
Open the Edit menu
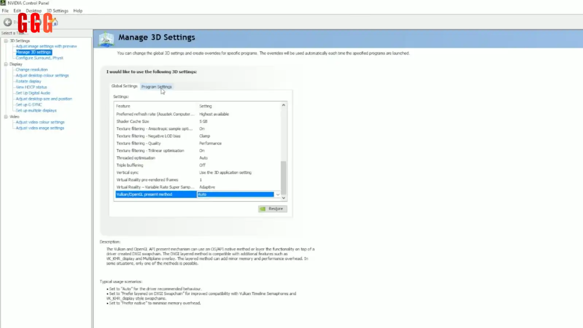pos(17,11)
